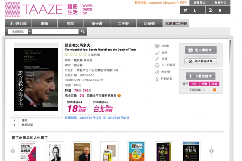Viewport: 242px width, 161px height.
Task: Expand the 目錄 section
Action: coord(24,120)
